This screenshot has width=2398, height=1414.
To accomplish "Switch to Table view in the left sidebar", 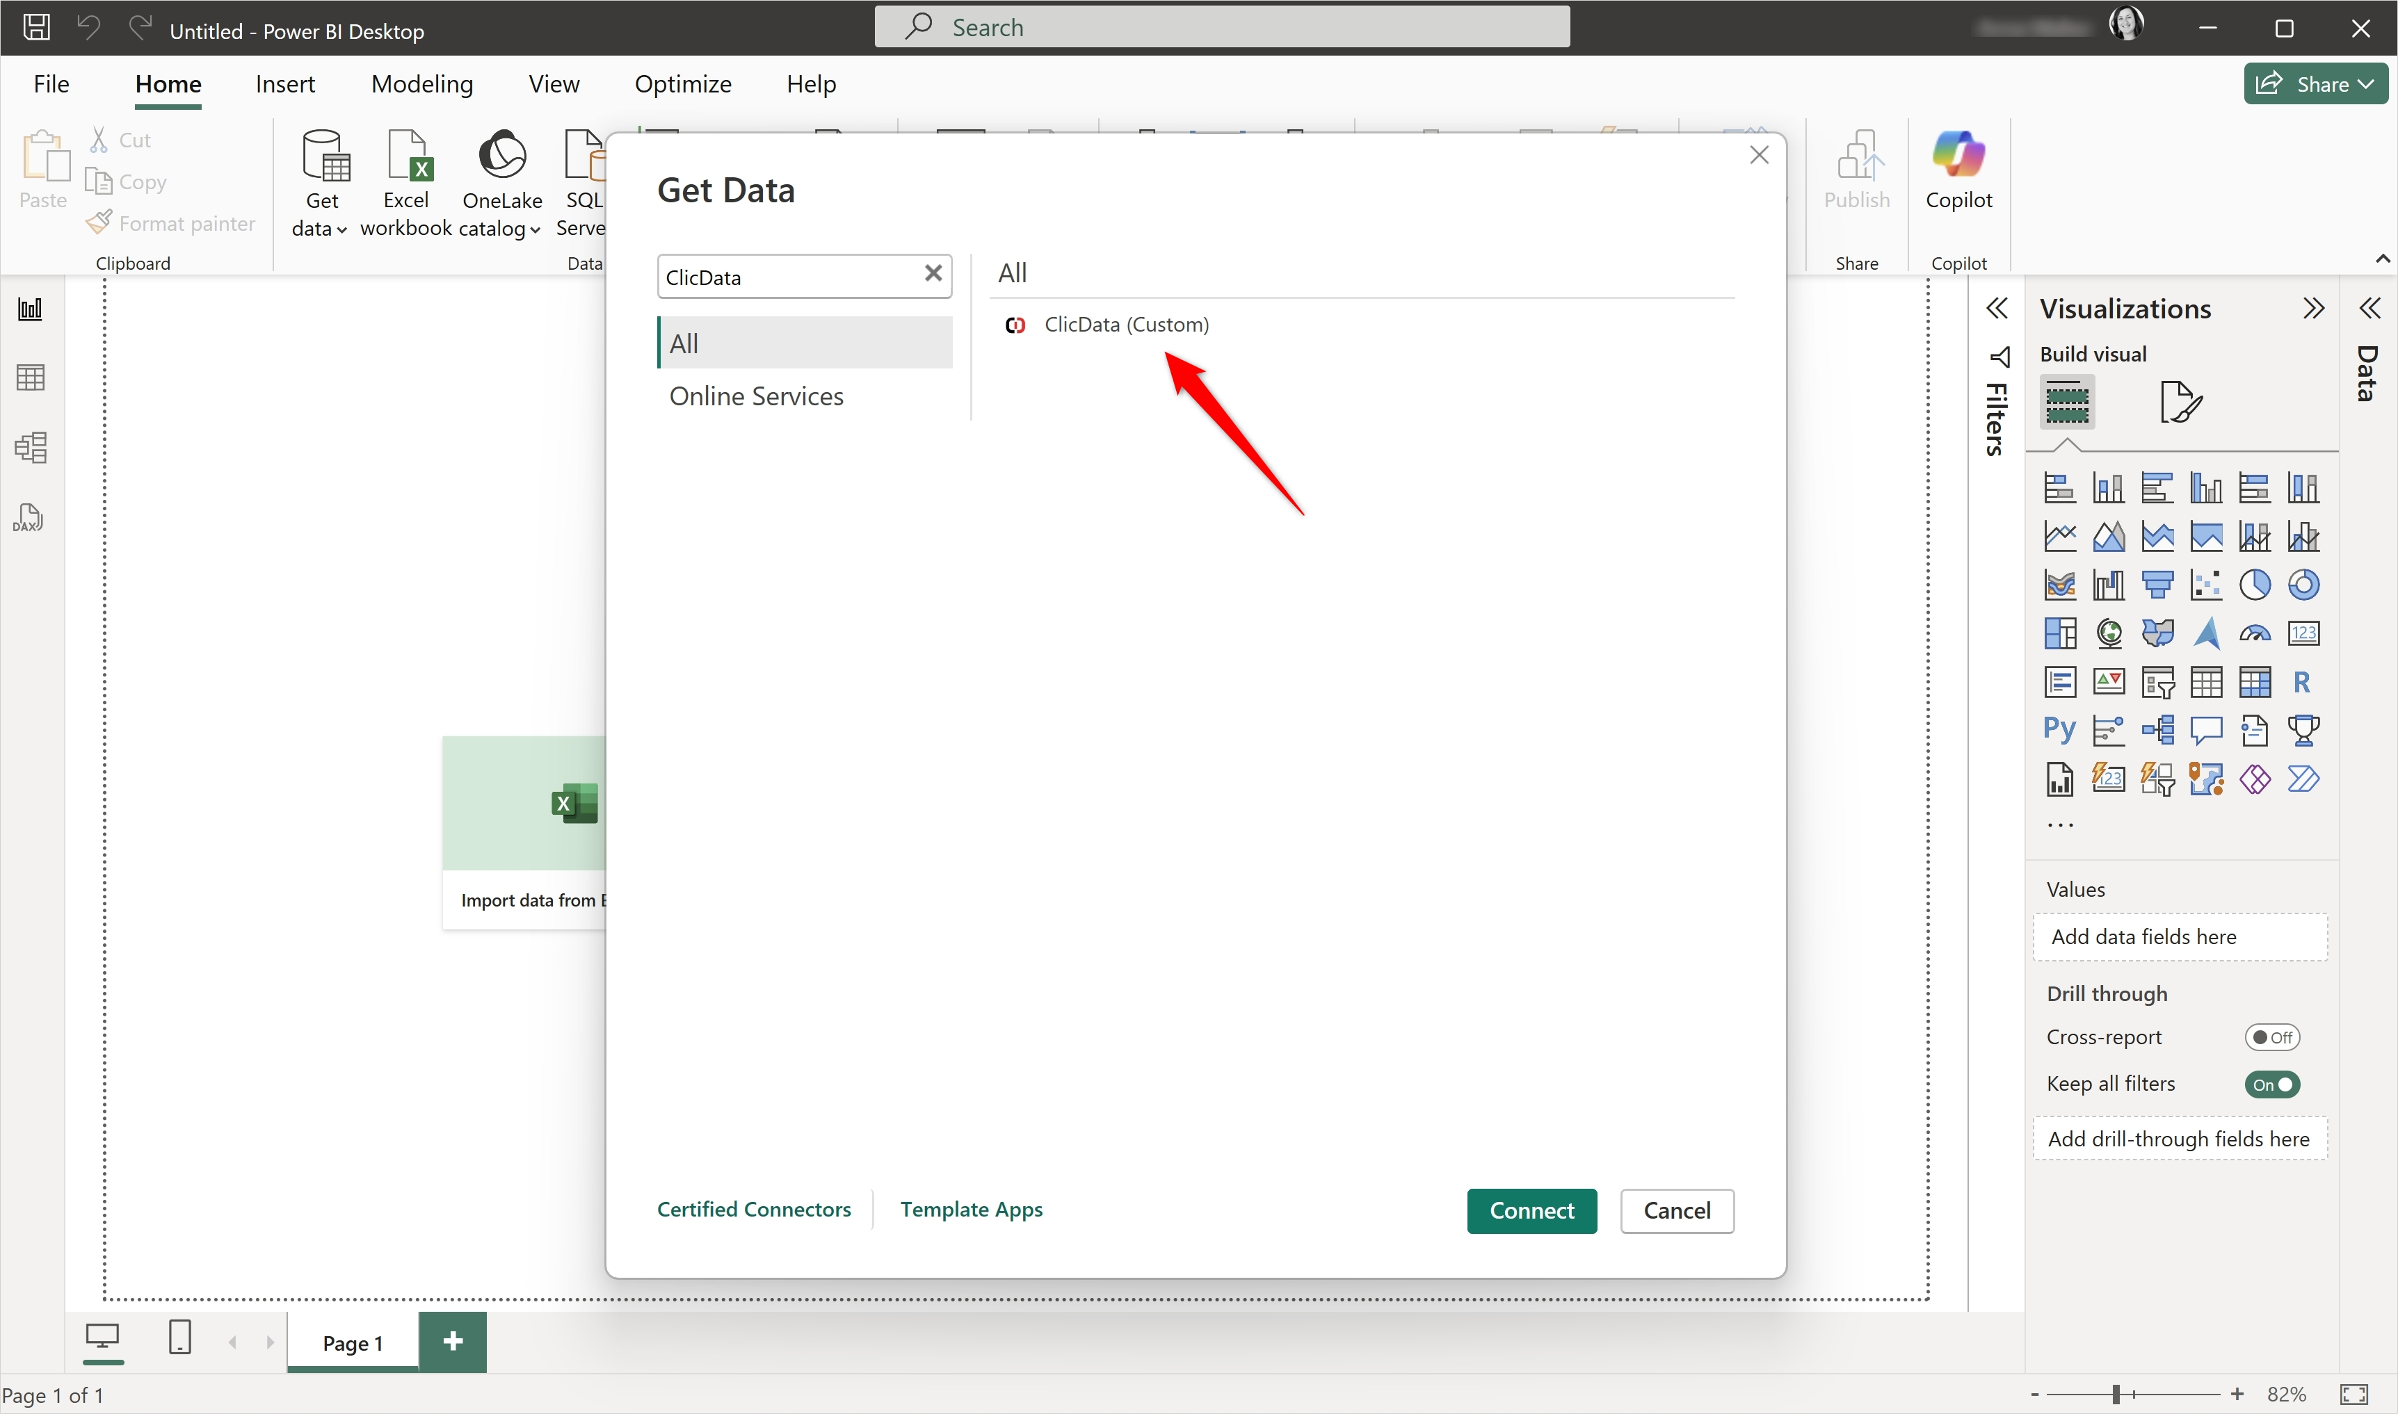I will tap(31, 377).
